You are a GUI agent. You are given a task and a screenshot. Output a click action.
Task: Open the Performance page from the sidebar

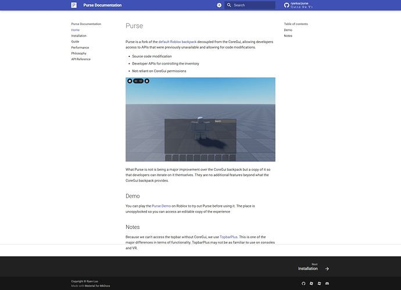[80, 48]
